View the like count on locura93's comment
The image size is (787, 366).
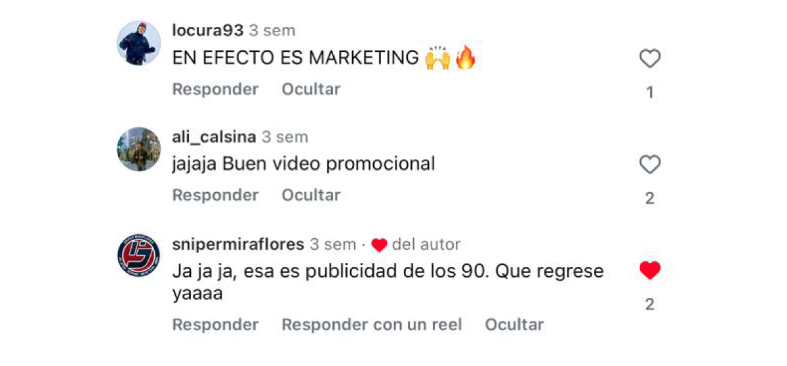649,92
